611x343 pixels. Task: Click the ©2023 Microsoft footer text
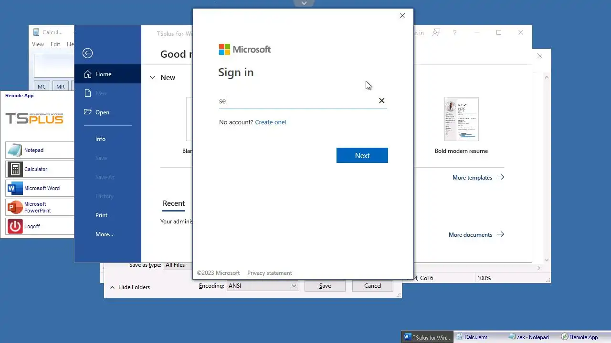(218, 273)
